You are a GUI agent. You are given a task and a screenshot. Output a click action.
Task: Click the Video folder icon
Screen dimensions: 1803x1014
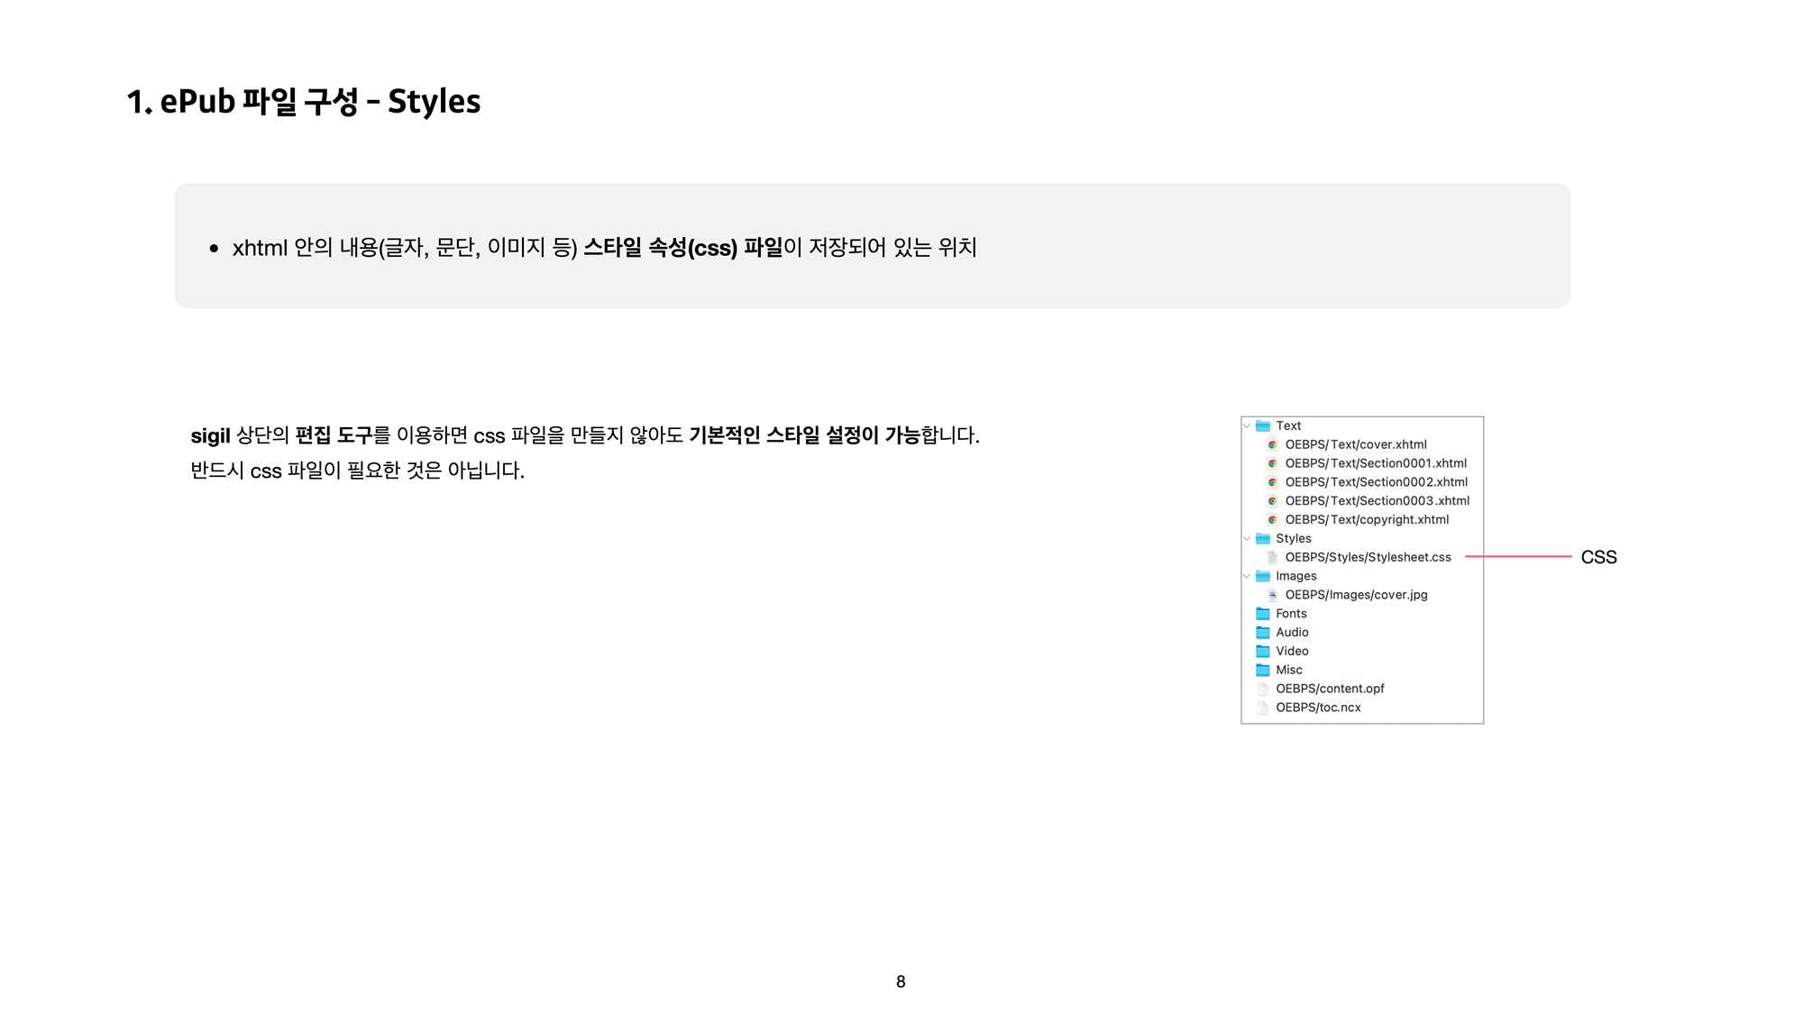pyautogui.click(x=1263, y=651)
